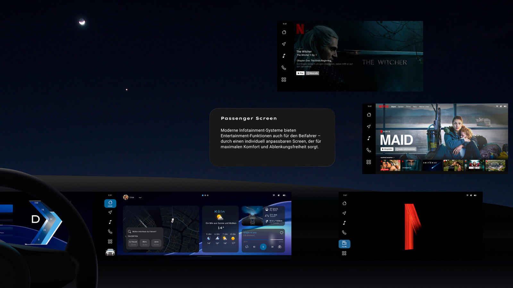Open phone icon in Witcher screen sidebar
This screenshot has height=288, width=513.
click(284, 68)
